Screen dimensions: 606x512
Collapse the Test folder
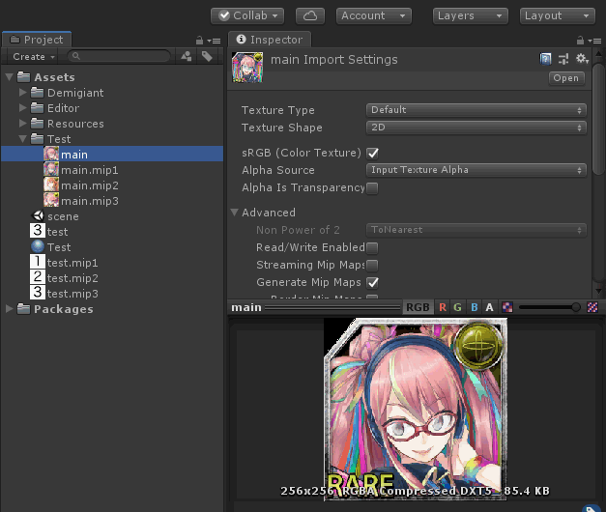tap(23, 139)
